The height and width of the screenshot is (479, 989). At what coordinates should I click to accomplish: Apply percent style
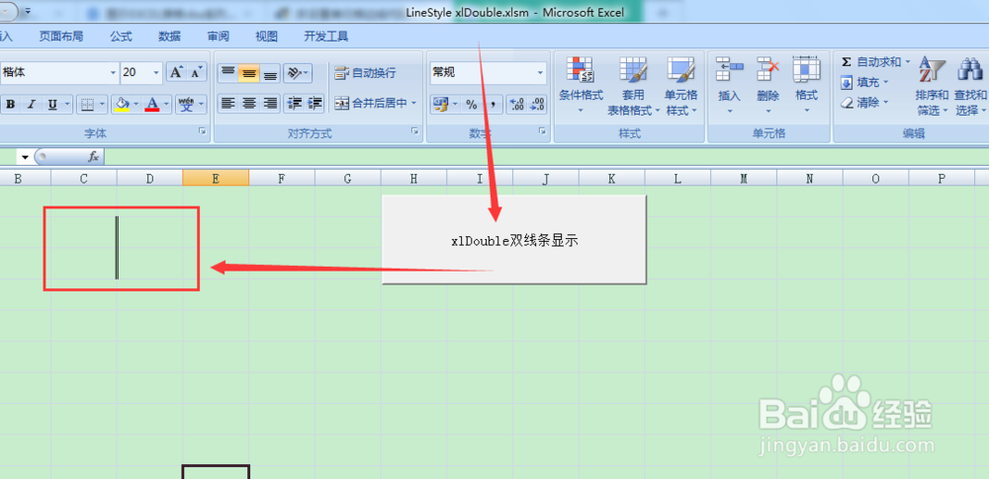471,105
